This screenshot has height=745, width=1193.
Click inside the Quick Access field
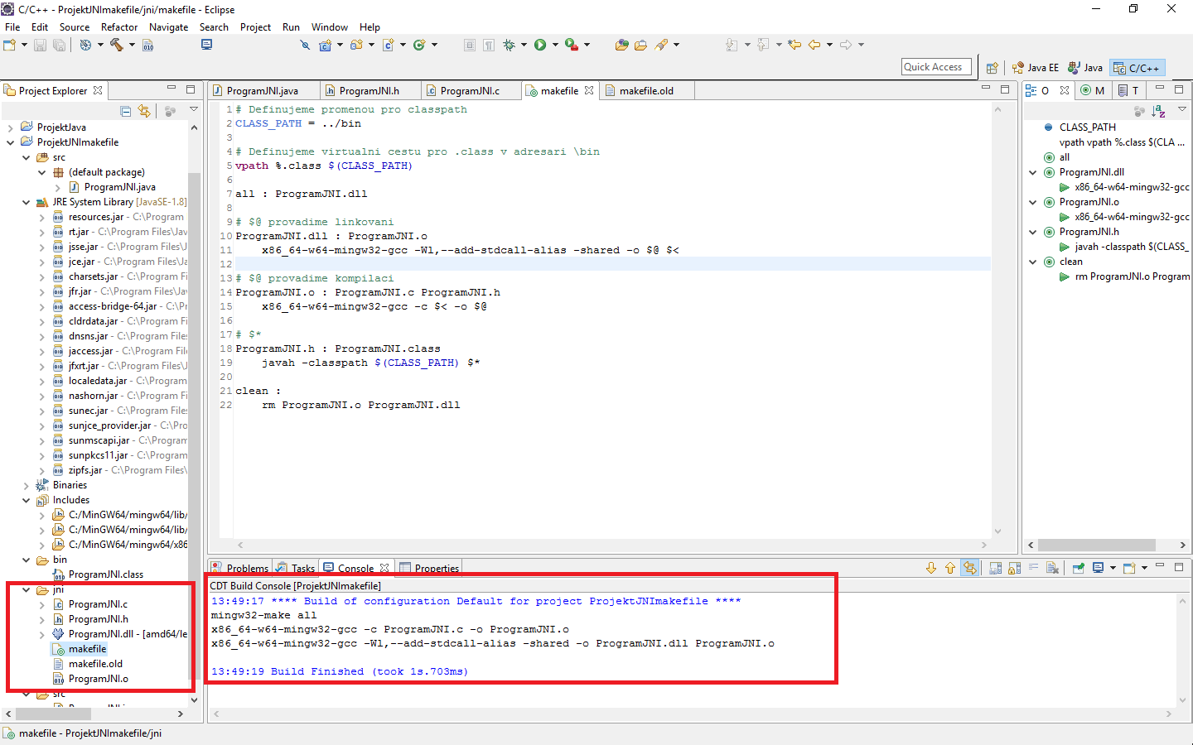tap(936, 67)
